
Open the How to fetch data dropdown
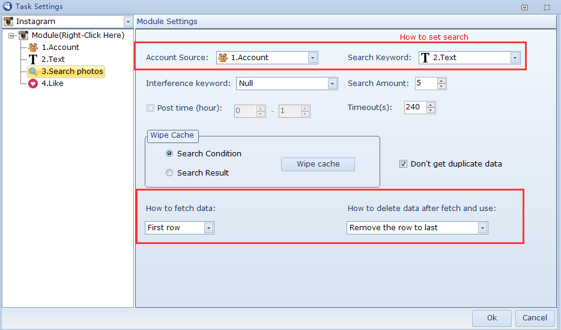tap(208, 228)
